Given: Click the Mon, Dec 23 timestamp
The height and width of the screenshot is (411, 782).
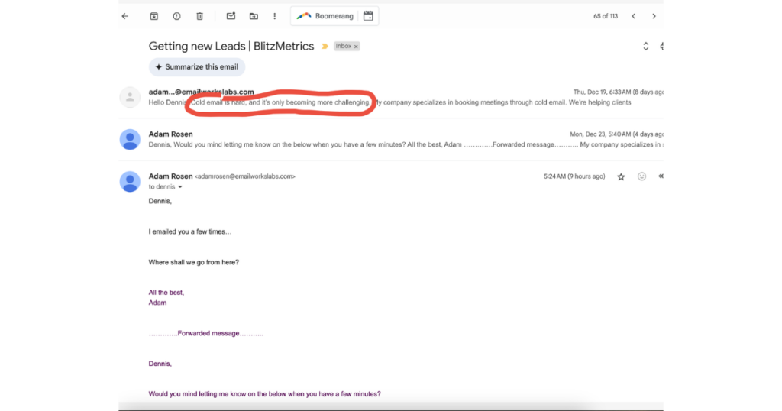Looking at the screenshot, I should [616, 134].
